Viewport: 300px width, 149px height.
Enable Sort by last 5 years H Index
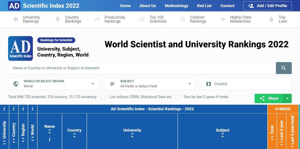177,97
